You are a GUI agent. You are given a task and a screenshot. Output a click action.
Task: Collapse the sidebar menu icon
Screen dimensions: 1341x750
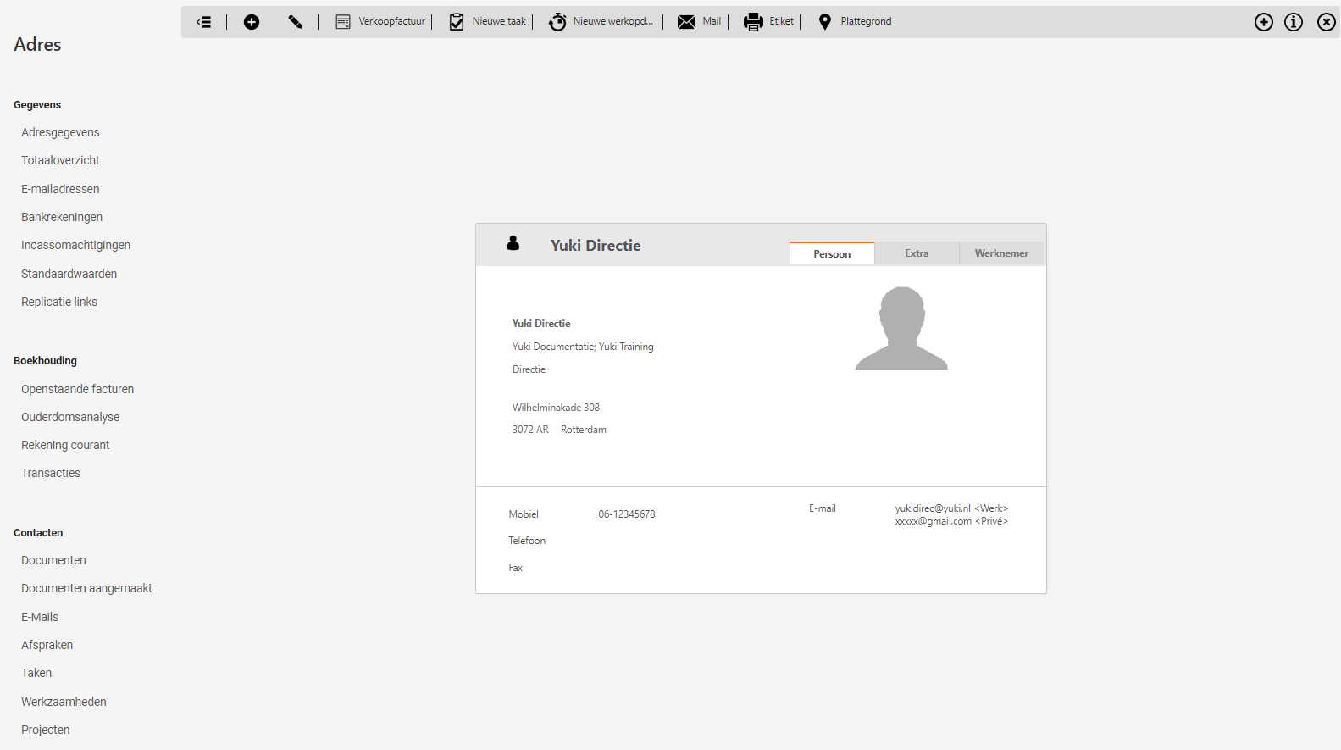204,22
